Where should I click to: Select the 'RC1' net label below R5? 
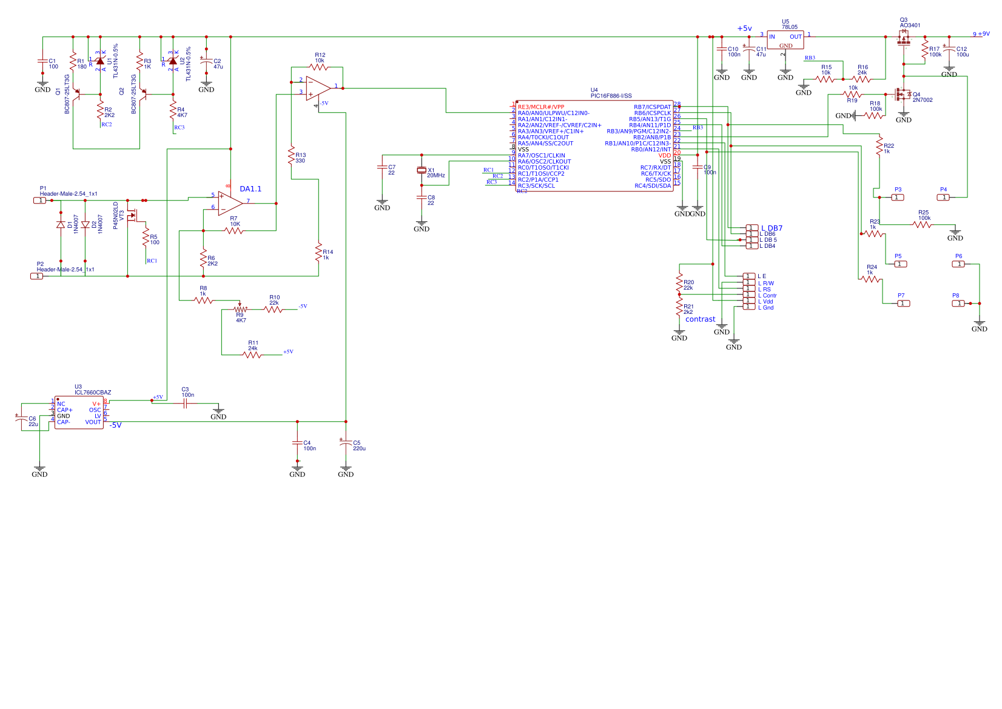click(x=152, y=261)
